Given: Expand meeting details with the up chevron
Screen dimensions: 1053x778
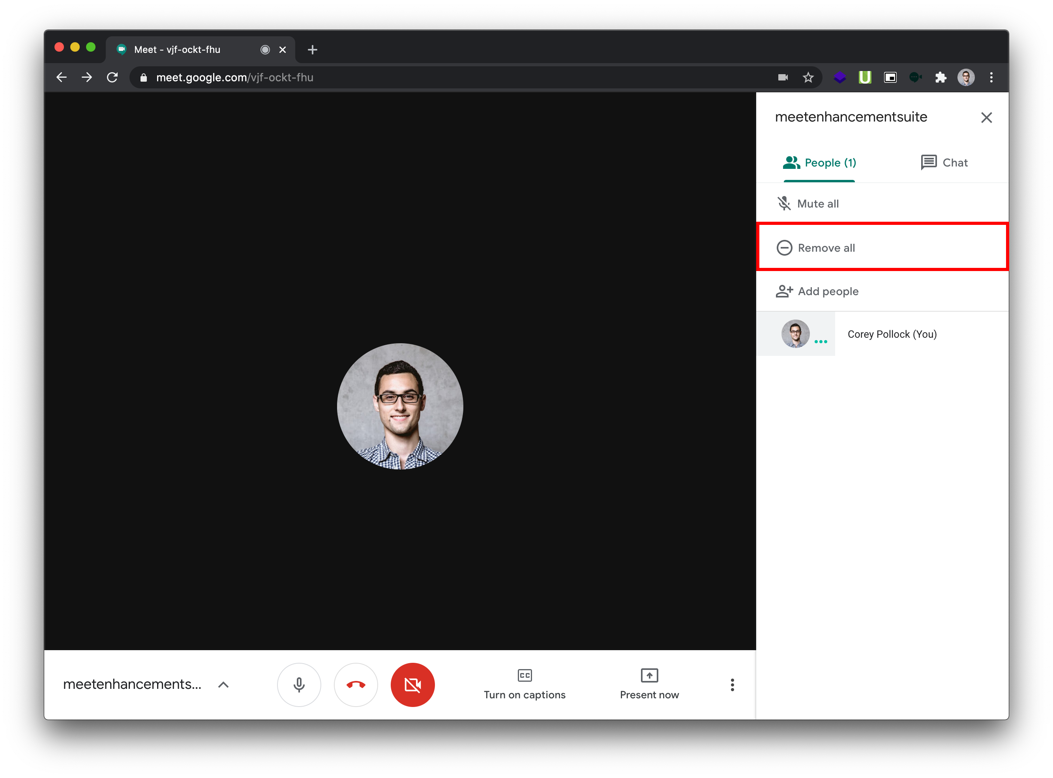Looking at the screenshot, I should tap(223, 685).
